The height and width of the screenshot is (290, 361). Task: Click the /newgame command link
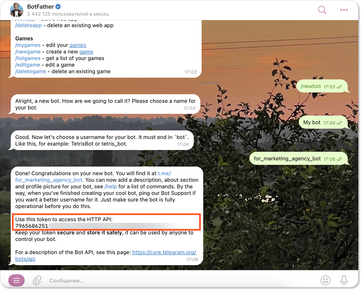(28, 52)
